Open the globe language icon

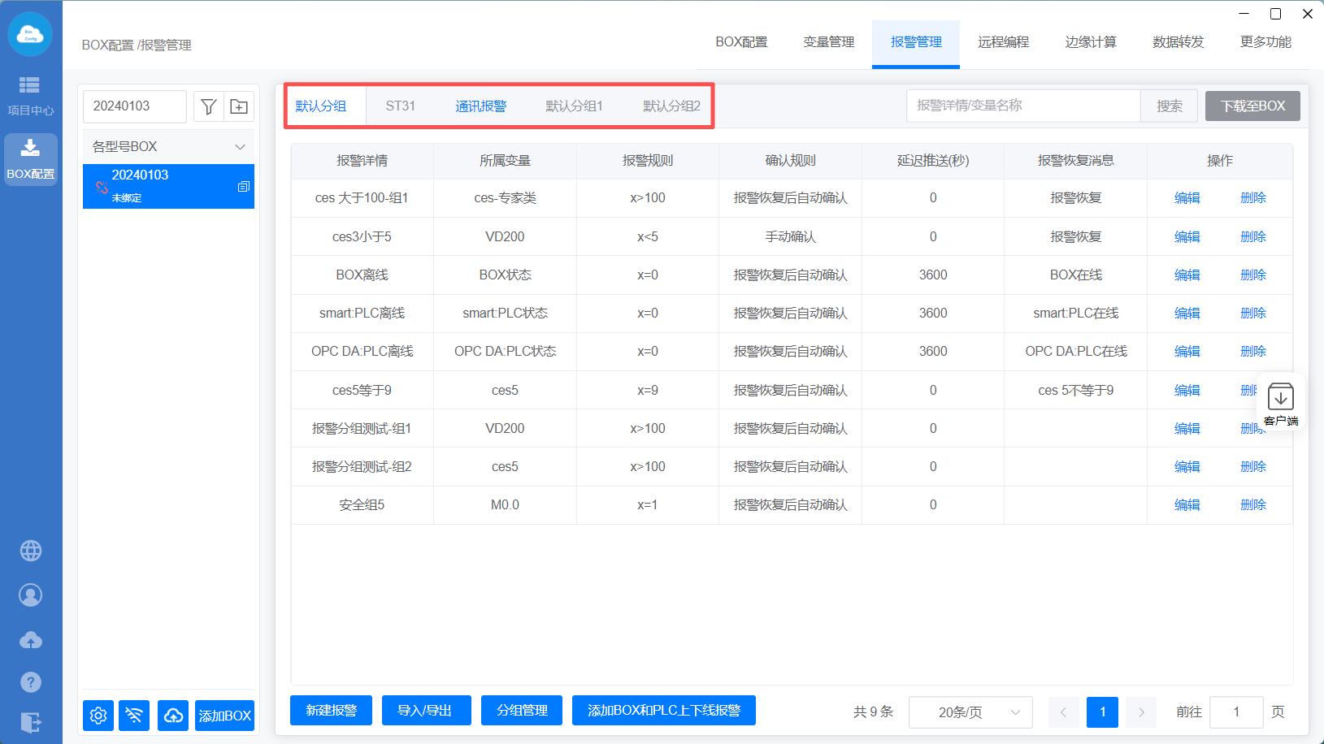tap(31, 551)
